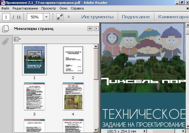Image resolution: width=189 pixels, height=133 pixels.
Task: Click the 50% zoom value field
Action: click(x=35, y=17)
